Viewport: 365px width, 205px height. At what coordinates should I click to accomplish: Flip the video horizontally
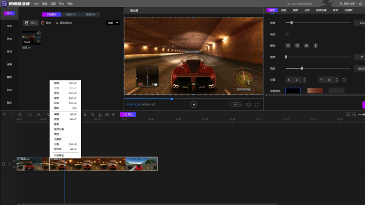click(x=306, y=46)
